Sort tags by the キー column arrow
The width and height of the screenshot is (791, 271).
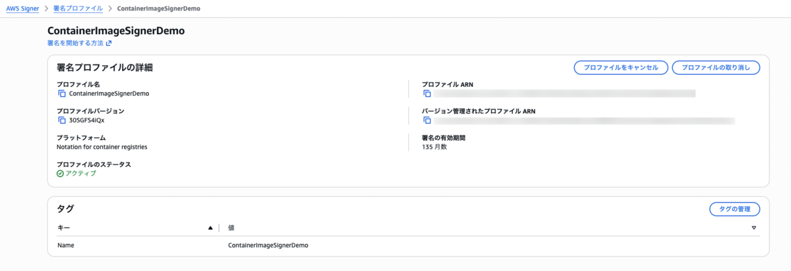coord(210,228)
